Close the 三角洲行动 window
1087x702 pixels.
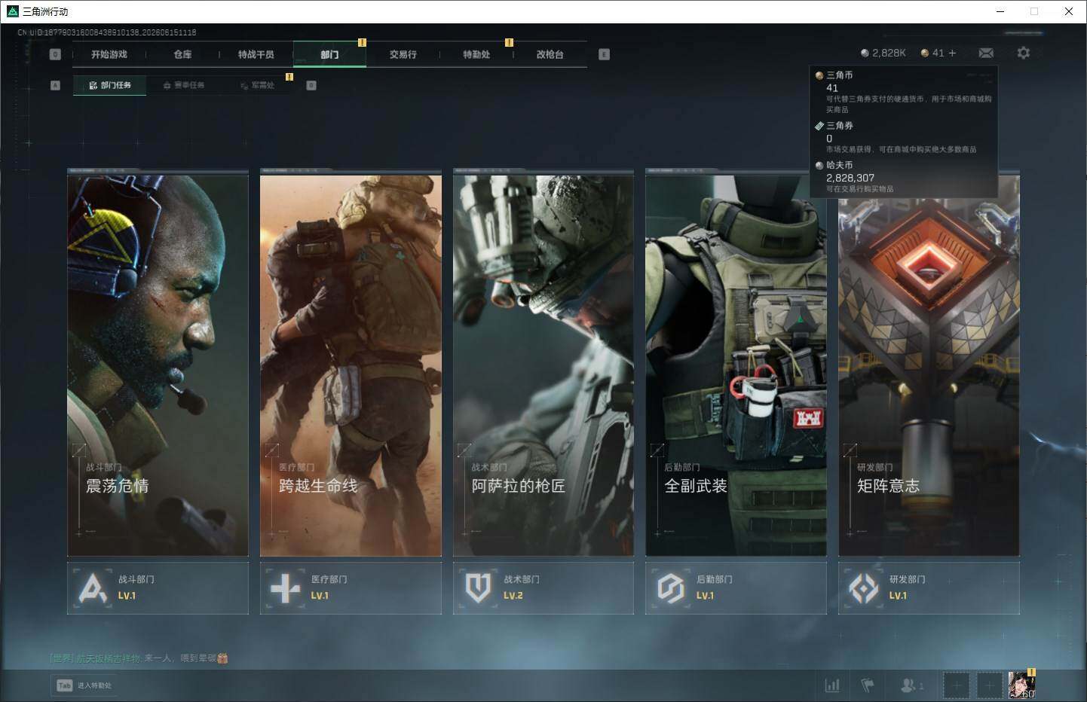[x=1068, y=11]
